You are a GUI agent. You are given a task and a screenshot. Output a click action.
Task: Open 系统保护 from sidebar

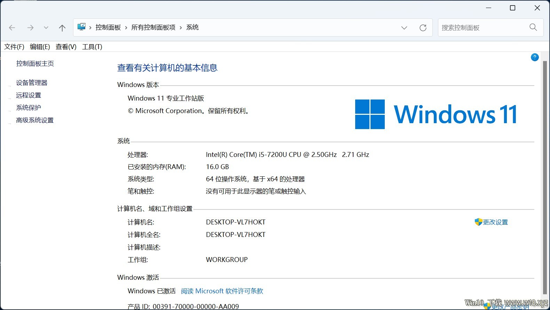(29, 108)
